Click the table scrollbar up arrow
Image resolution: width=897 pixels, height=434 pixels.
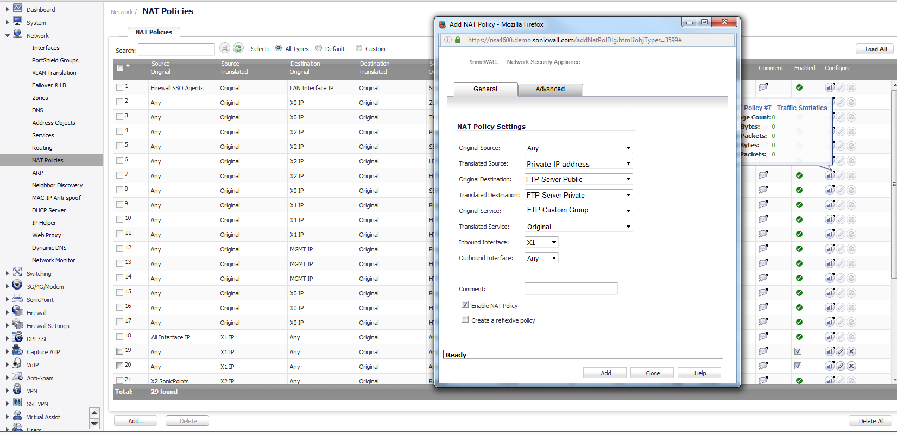(x=894, y=86)
